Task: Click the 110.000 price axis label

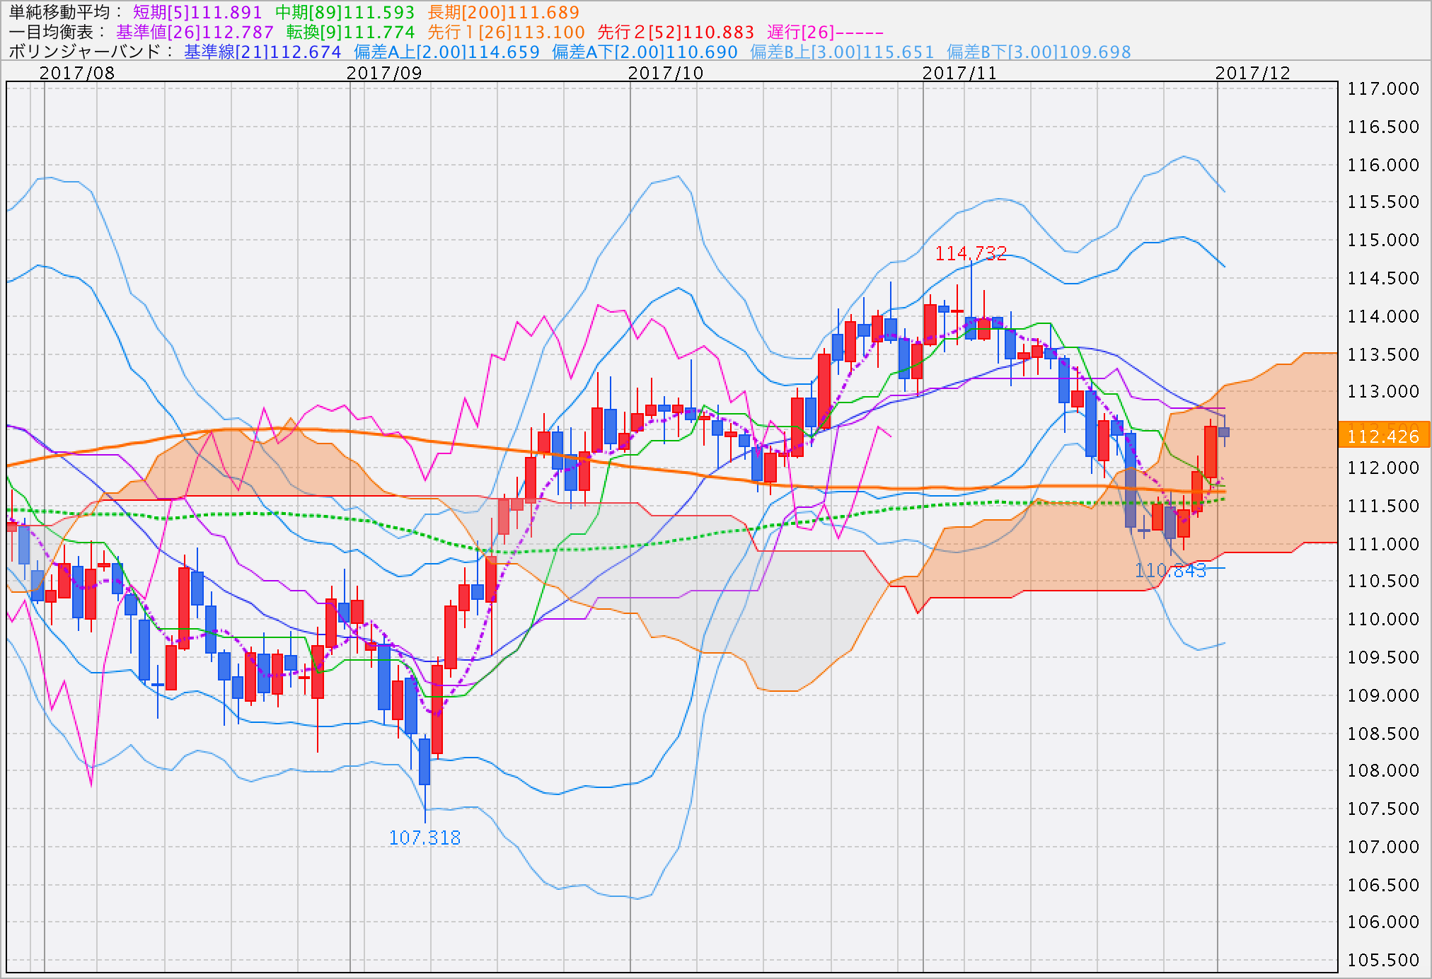Action: pyautogui.click(x=1383, y=619)
